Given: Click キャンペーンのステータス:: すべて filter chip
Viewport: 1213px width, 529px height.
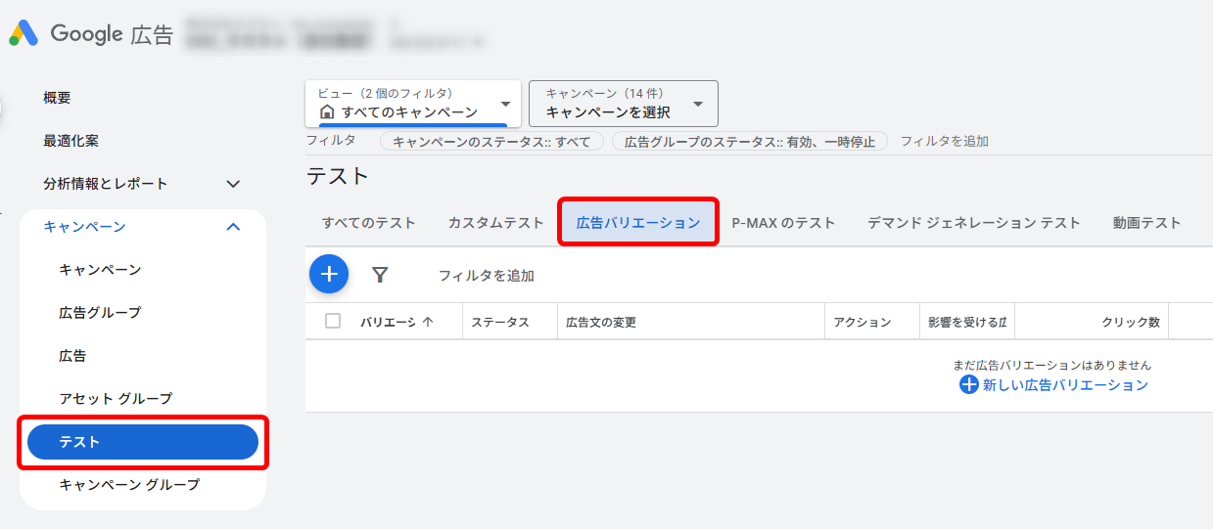Looking at the screenshot, I should pyautogui.click(x=491, y=142).
